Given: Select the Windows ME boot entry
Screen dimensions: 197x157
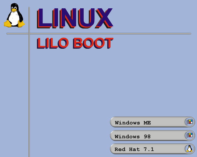Looking at the screenshot, I should [x=152, y=122].
